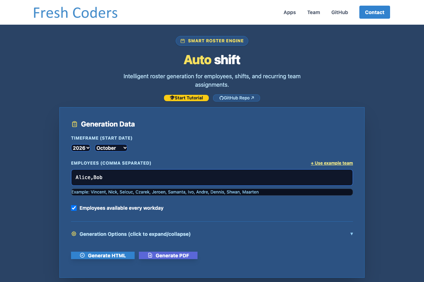Generate the roster as HTML
Viewport: 424px width, 282px height.
(103, 256)
